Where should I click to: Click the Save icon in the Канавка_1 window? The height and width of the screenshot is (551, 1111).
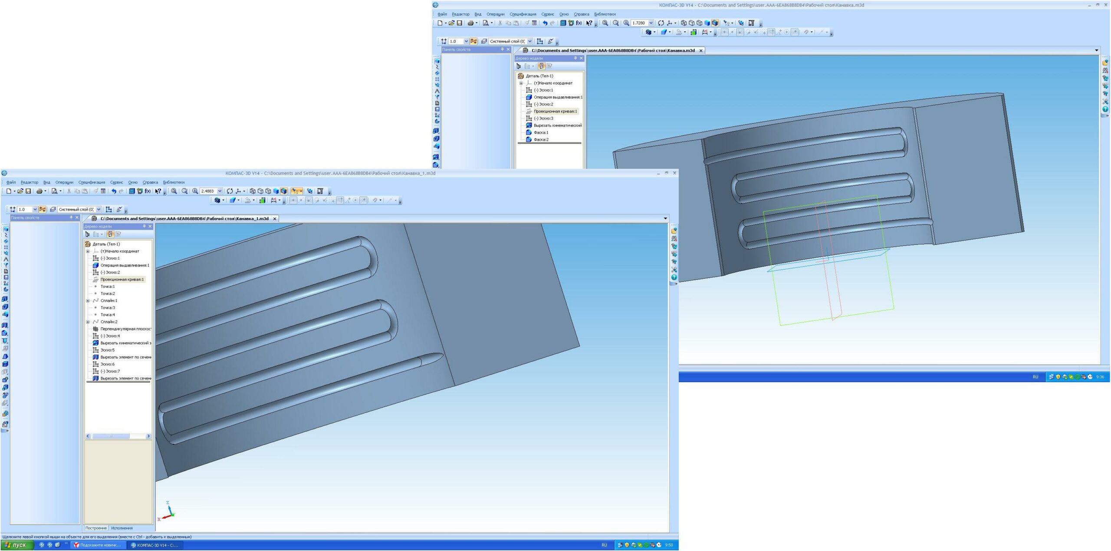pos(28,191)
